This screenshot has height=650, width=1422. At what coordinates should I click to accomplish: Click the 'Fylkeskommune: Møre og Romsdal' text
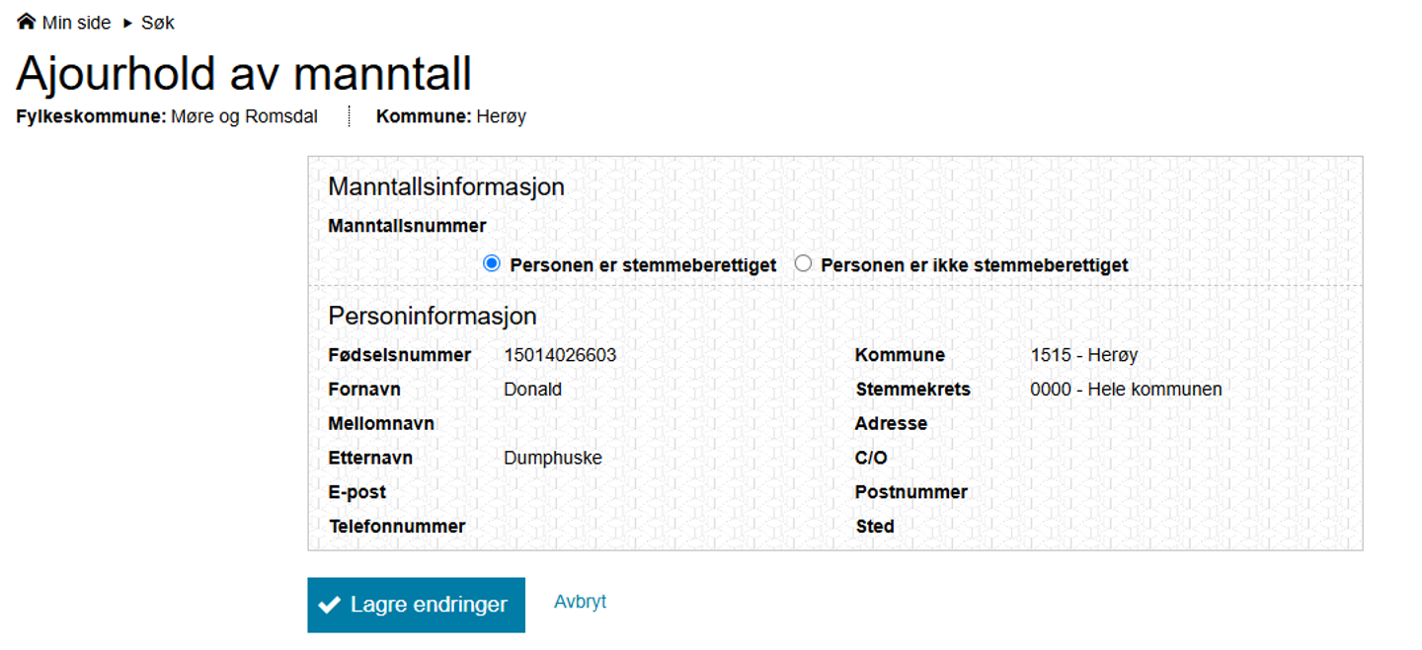click(x=167, y=116)
